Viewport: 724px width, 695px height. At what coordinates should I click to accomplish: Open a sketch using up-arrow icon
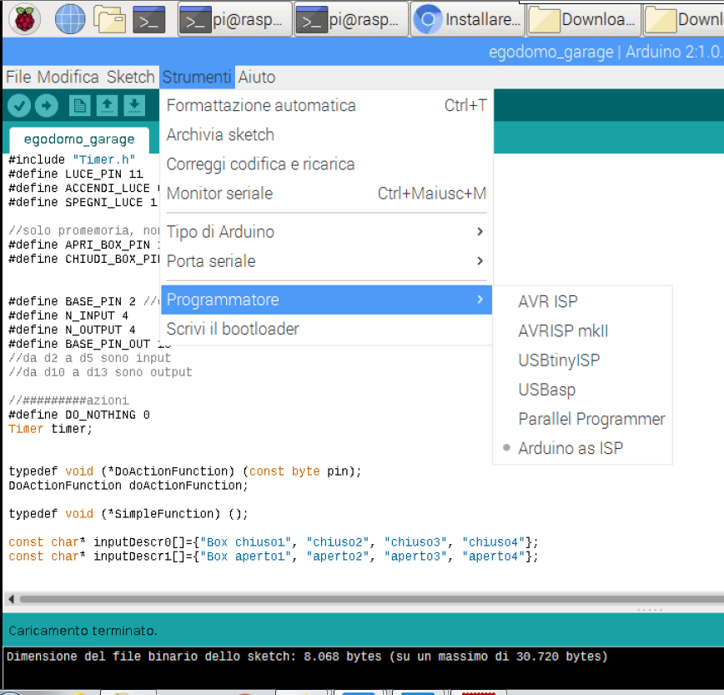pyautogui.click(x=107, y=106)
